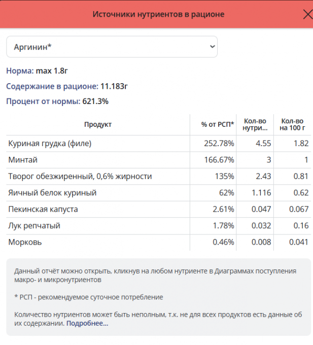This screenshot has width=313, height=345.
Task: Click the Источники нутриентов в рационе title
Action: [158, 14]
